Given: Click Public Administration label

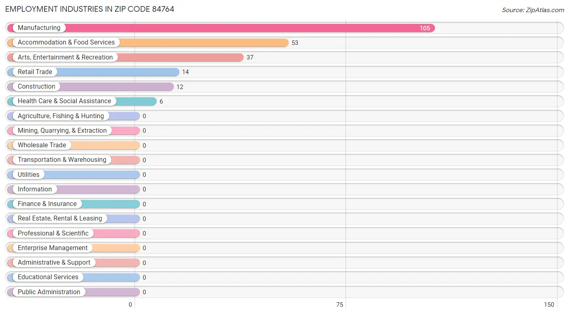Looking at the screenshot, I should [49, 292].
